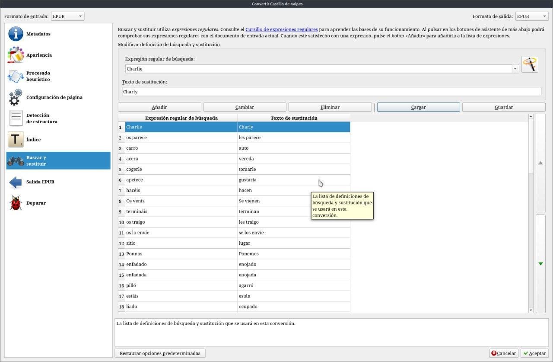Focus the Texto de sustitución field

331,92
